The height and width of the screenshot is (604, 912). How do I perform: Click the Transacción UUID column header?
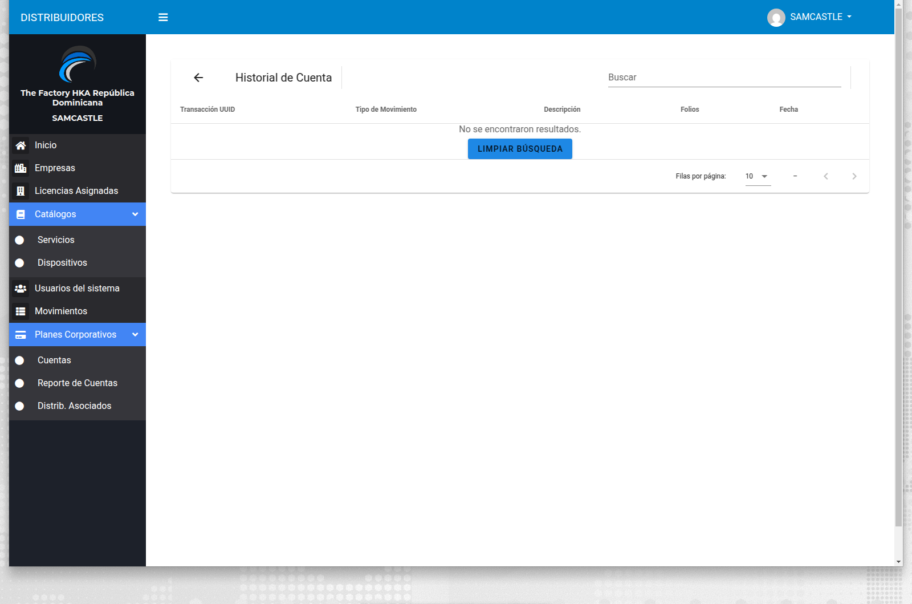[x=207, y=110]
